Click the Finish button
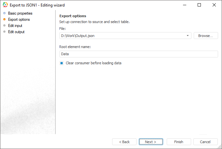This screenshot has width=222, height=149. coord(179,142)
